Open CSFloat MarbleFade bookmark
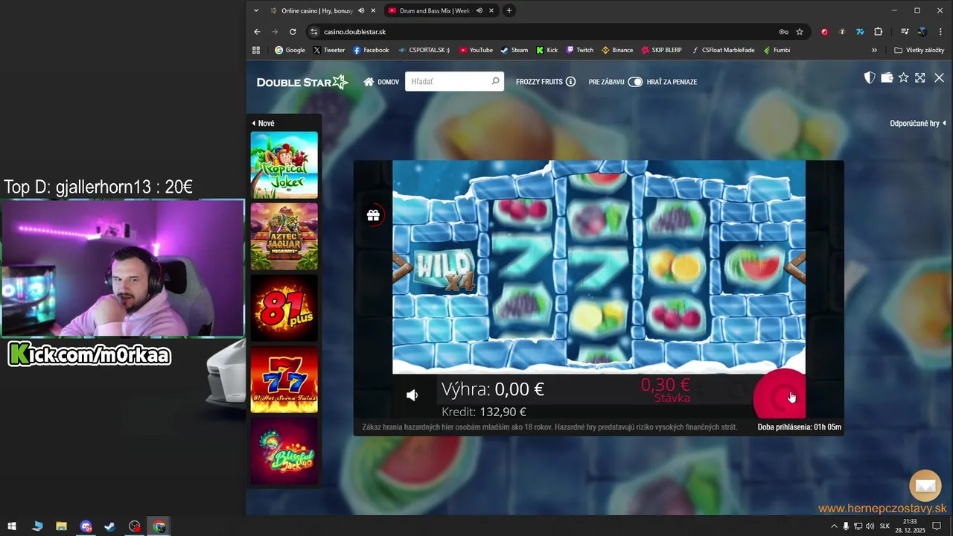Viewport: 953px width, 536px height. coord(722,51)
